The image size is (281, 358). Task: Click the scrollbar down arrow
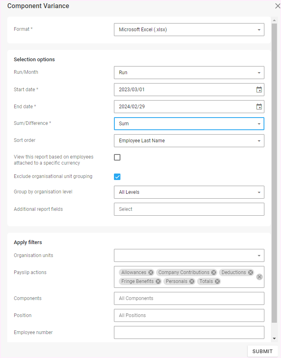pos(275,339)
